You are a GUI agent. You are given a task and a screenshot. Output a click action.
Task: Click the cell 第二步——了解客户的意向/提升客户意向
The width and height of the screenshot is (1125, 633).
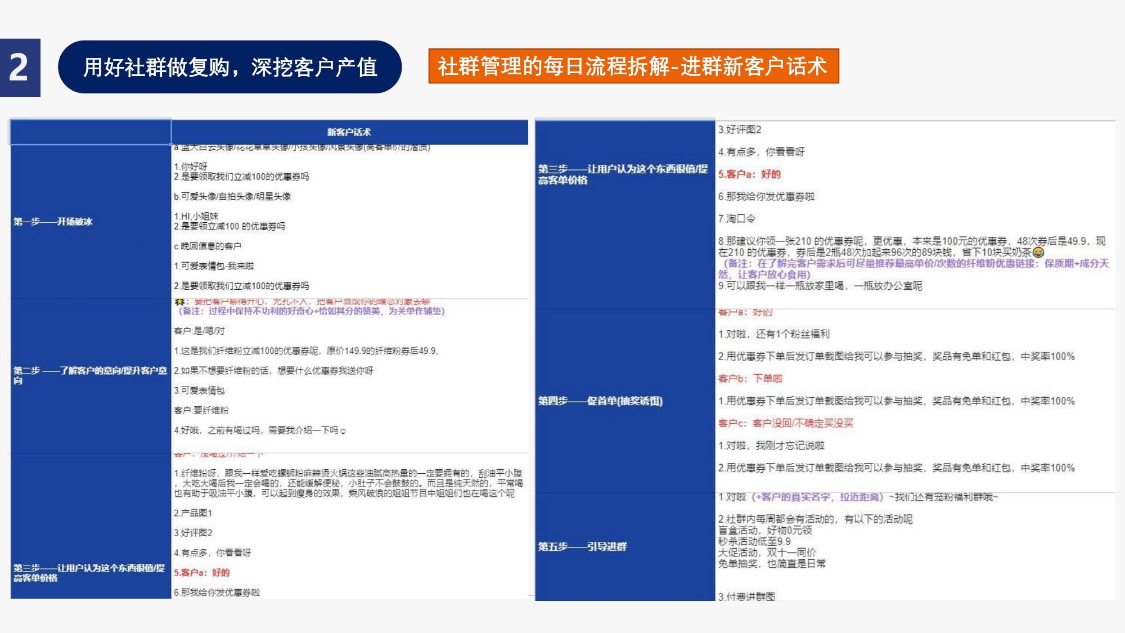tap(90, 375)
